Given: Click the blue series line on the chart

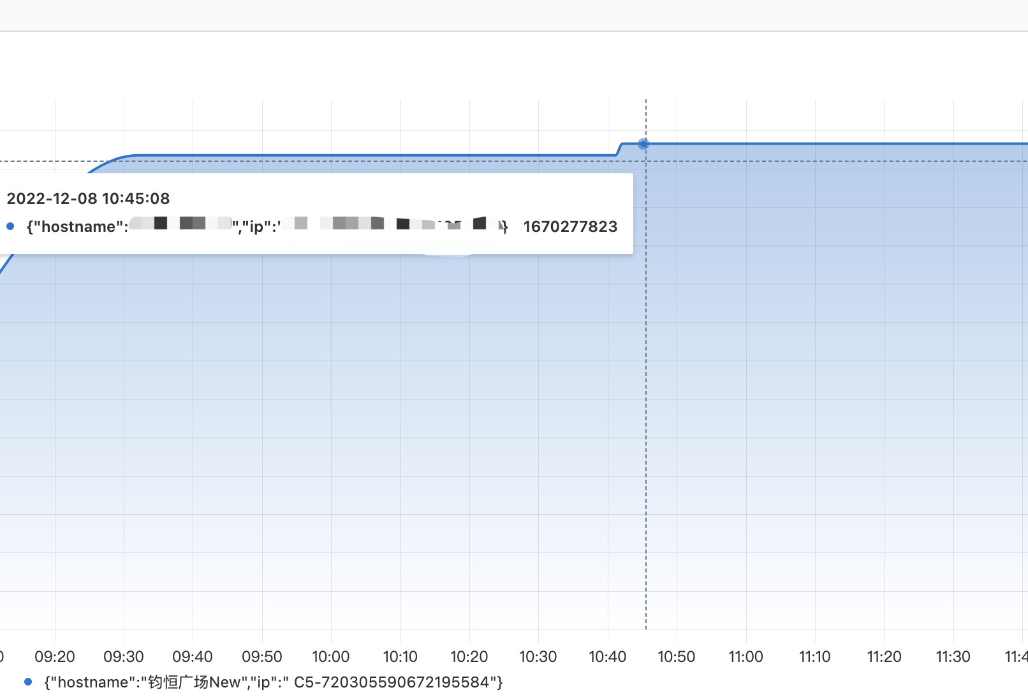Looking at the screenshot, I should (383, 154).
